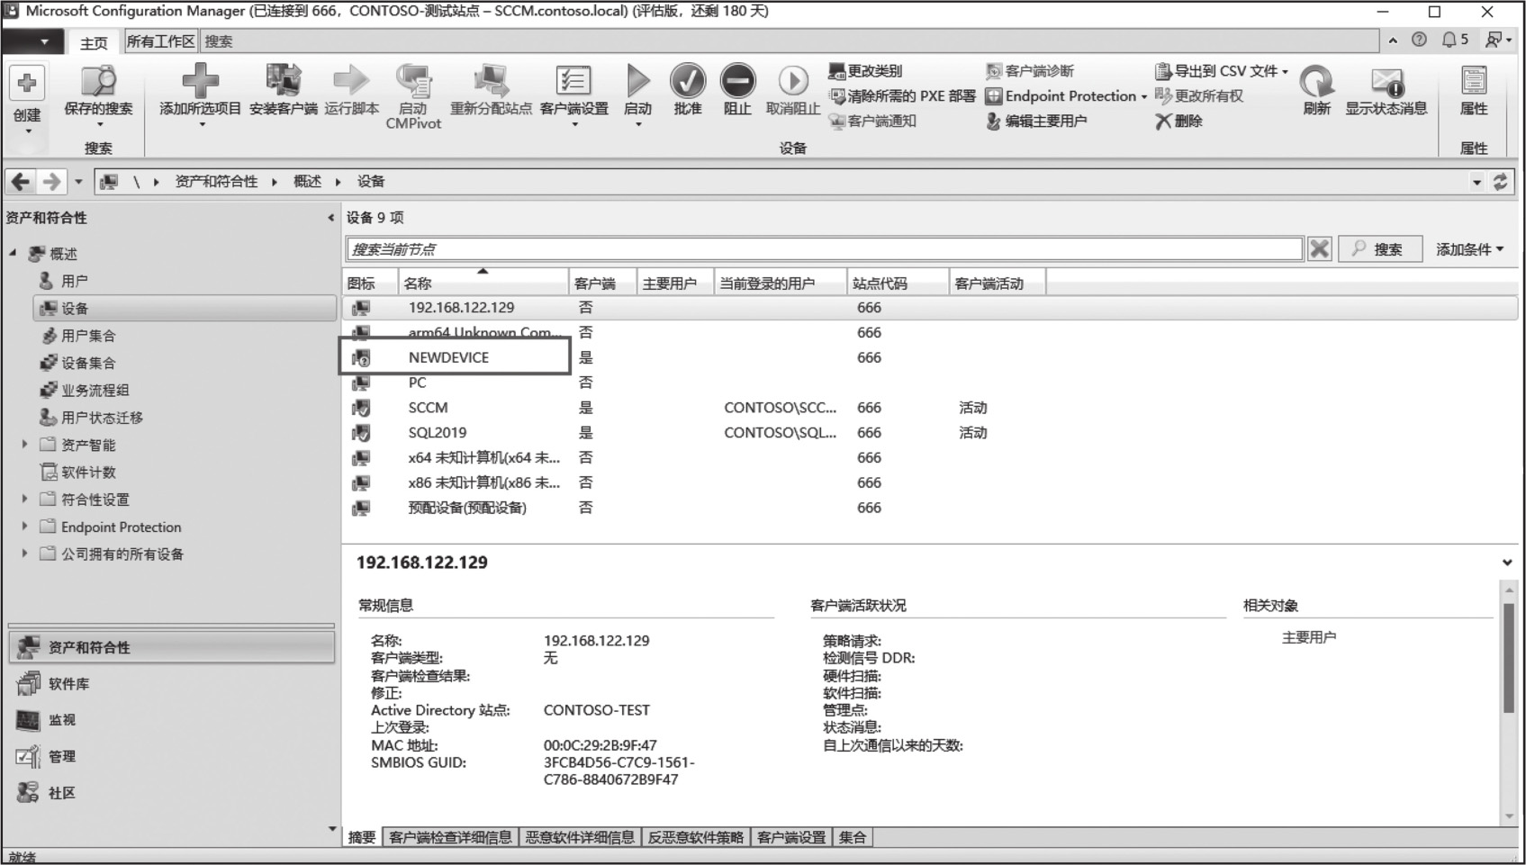The height and width of the screenshot is (865, 1526).
Task: Open the application menu dropdown at top-left
Action: [33, 41]
